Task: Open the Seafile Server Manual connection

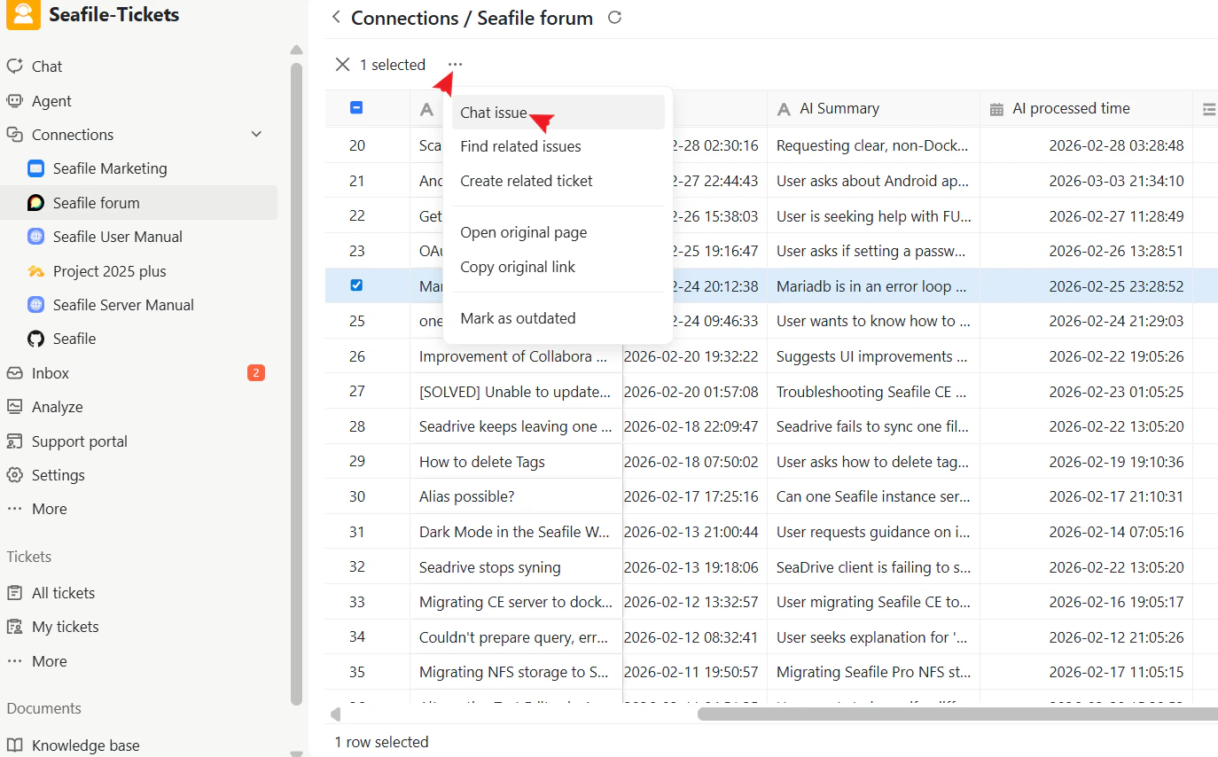Action: (x=123, y=305)
